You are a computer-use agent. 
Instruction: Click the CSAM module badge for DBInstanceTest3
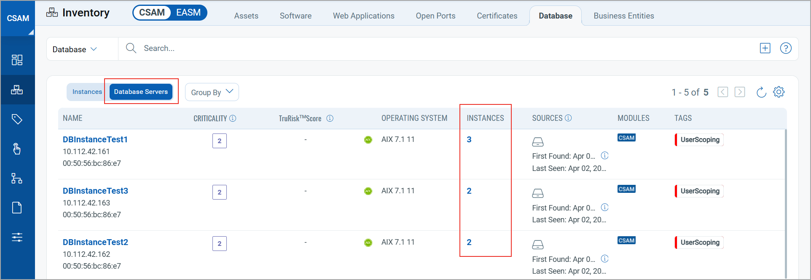pos(626,189)
